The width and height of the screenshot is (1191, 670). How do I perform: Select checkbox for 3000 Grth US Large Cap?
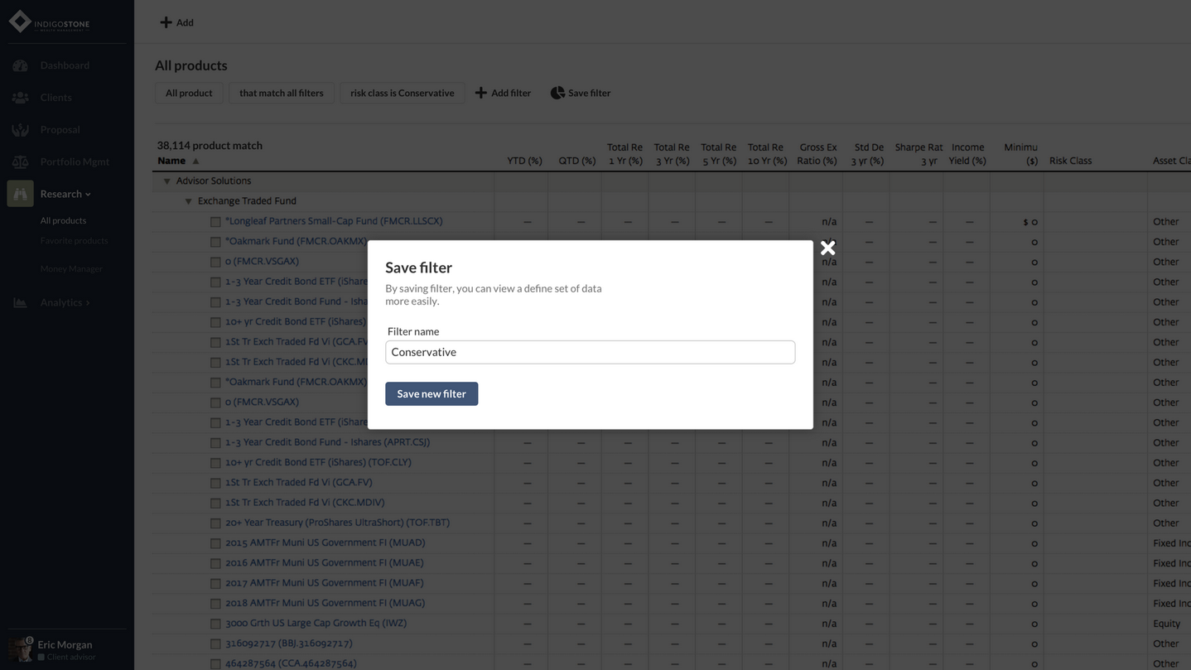point(215,624)
